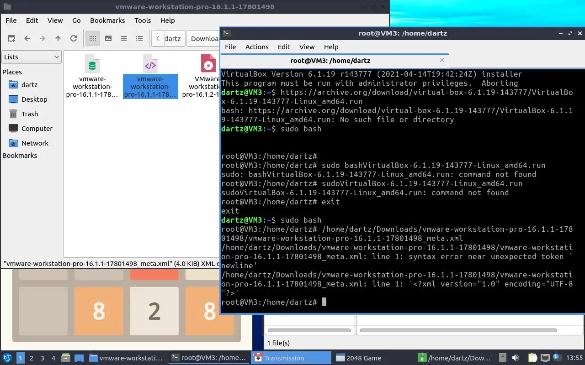This screenshot has width=585, height=365.
Task: Switch to workspace 2
Action: coord(32,358)
